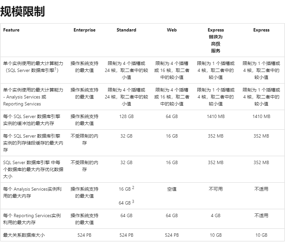Click the Feature column header
Screen dimensions: 285x242
[x=11, y=30]
